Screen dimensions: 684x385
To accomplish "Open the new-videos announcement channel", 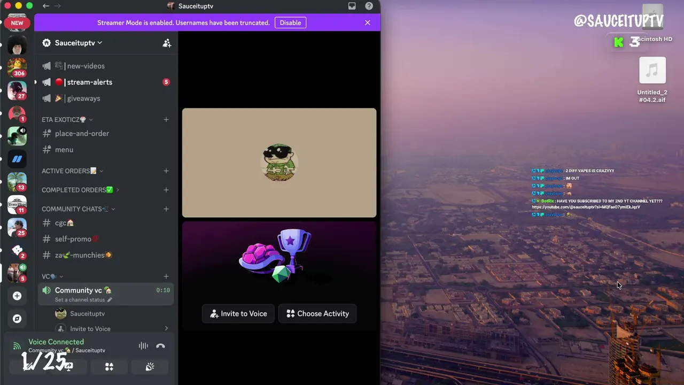I will pos(106,66).
